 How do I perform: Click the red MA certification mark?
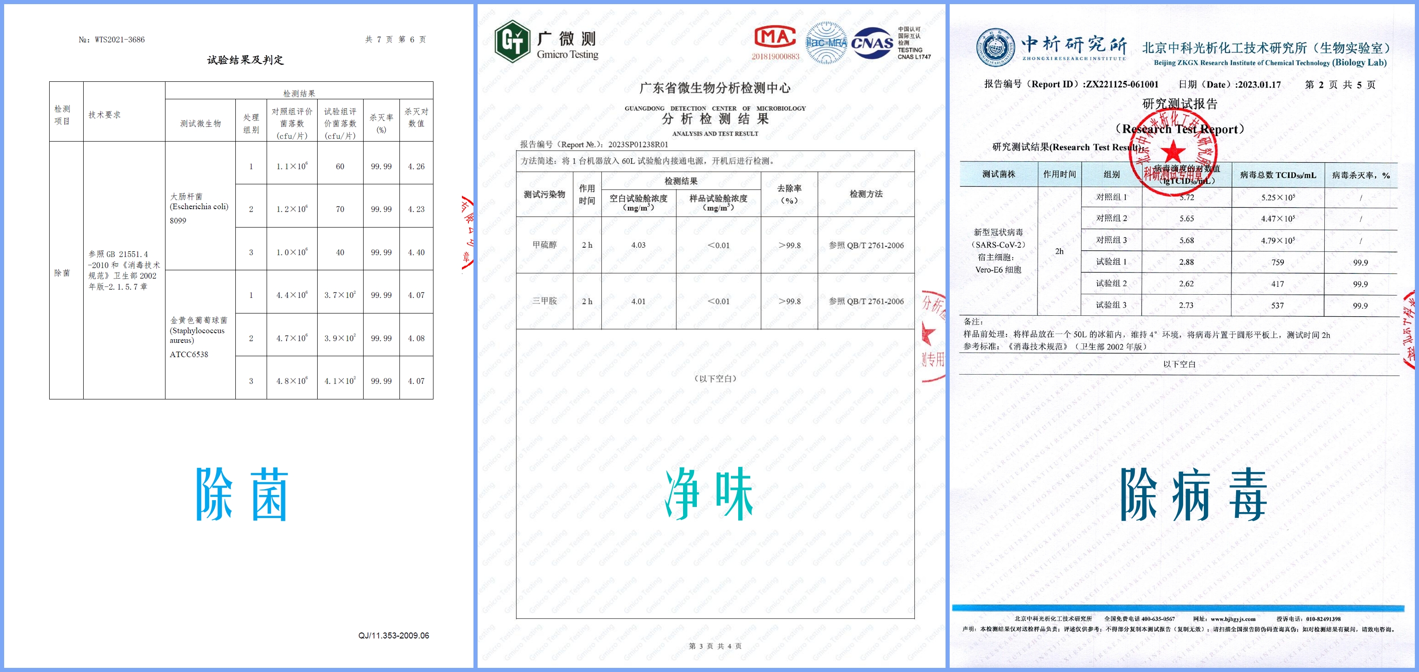point(775,37)
